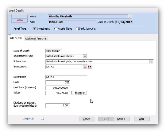Screen dimensions: 166x132
Task: Select Assets/Liabs asset type
Action: tap(56, 29)
